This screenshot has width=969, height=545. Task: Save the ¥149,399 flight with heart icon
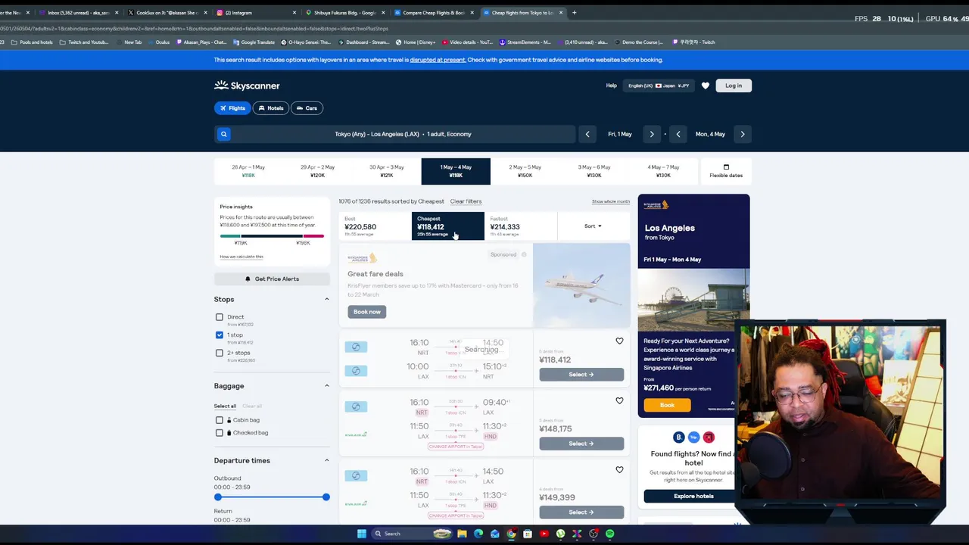click(619, 470)
